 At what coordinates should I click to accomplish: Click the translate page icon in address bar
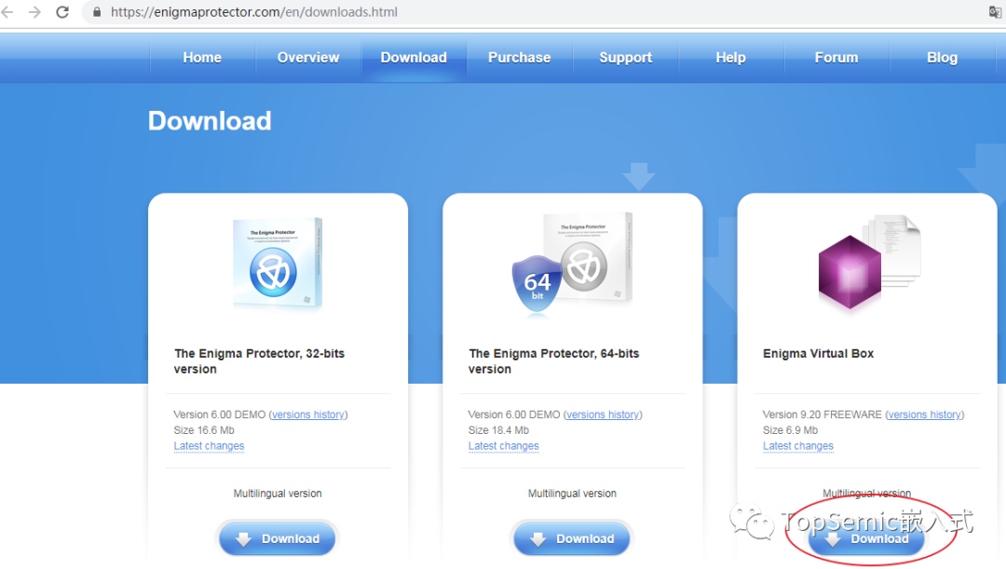tap(995, 12)
